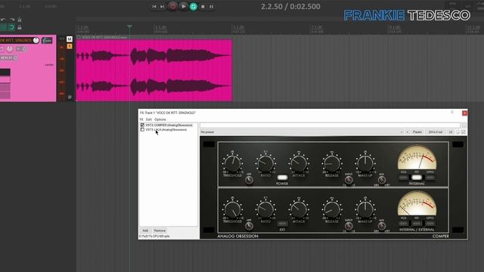Click the FX comment input field

tap(330, 125)
